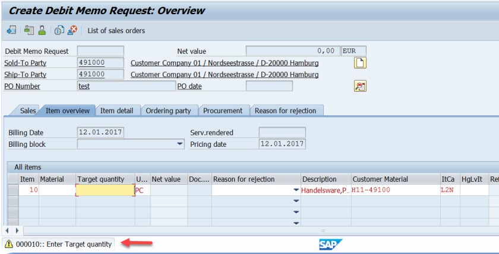Open List of sales orders
Image resolution: width=499 pixels, height=254 pixels.
[116, 31]
